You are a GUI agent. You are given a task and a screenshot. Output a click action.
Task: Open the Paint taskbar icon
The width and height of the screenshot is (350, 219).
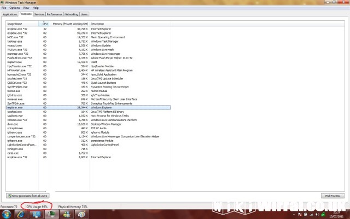81,215
